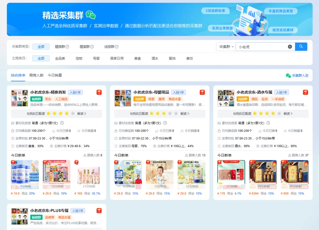Click 实测出单数据 banner bubble

222,28
